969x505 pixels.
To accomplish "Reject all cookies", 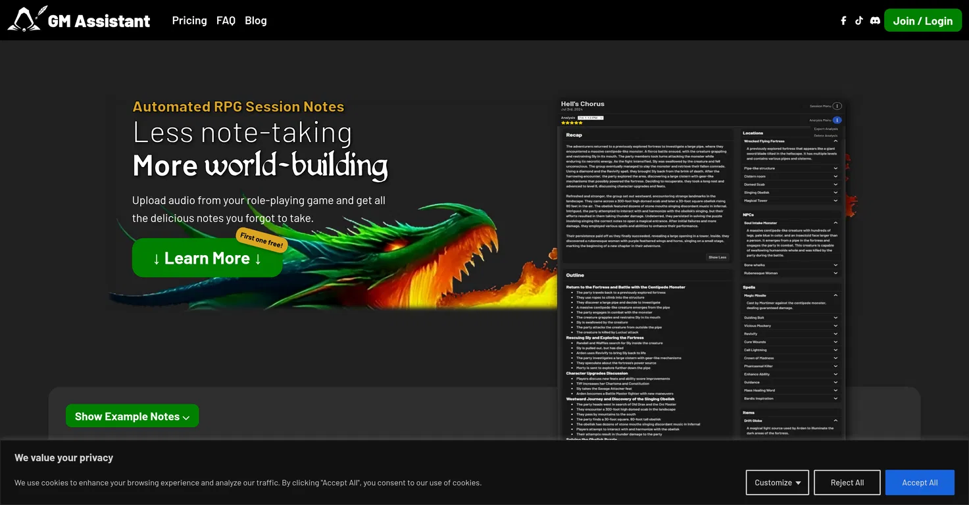I will coord(847,483).
